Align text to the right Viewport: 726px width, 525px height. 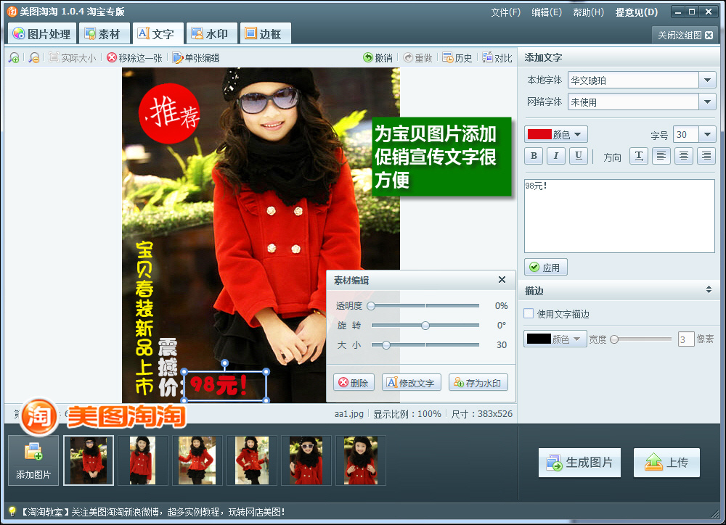pyautogui.click(x=706, y=156)
